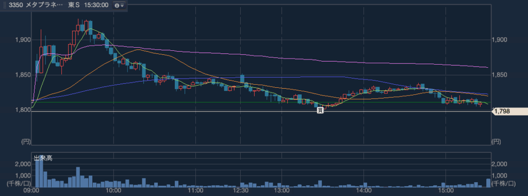The height and width of the screenshot is (196, 528).
Task: Click the 09:00 time axis label
Action: click(31, 191)
